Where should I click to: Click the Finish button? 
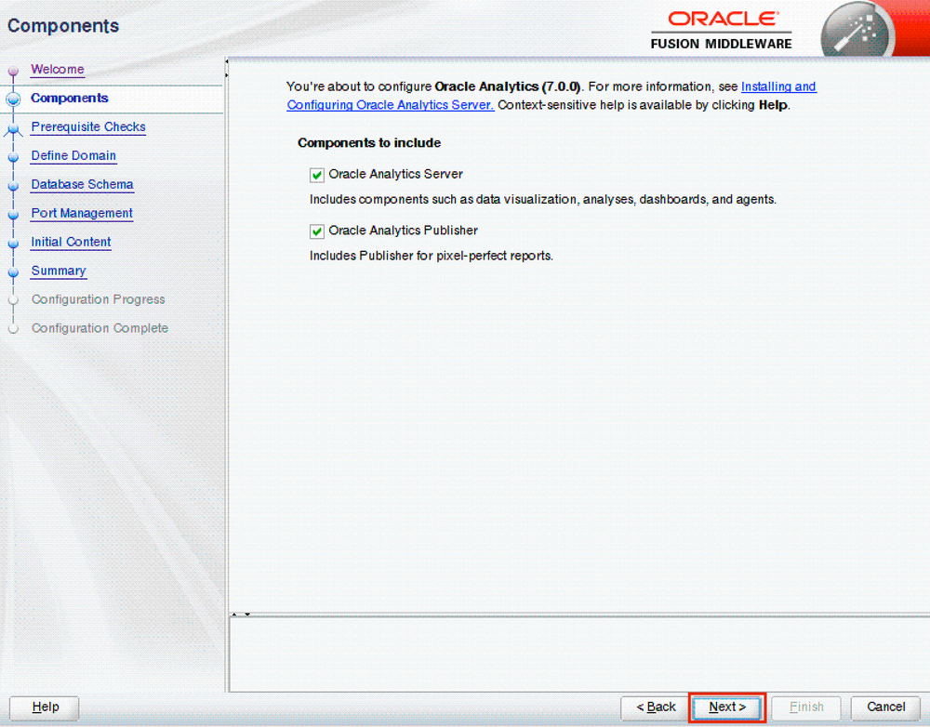point(806,707)
